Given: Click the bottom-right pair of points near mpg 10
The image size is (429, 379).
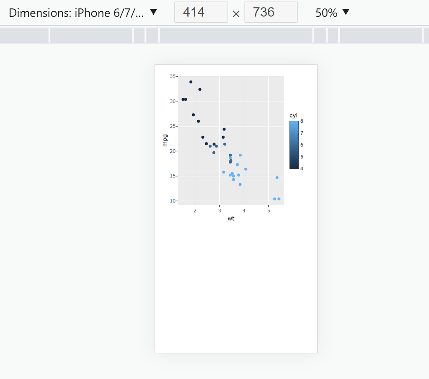Looking at the screenshot, I should [x=277, y=199].
